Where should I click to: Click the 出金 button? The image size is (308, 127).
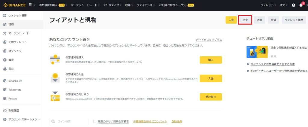click(245, 20)
